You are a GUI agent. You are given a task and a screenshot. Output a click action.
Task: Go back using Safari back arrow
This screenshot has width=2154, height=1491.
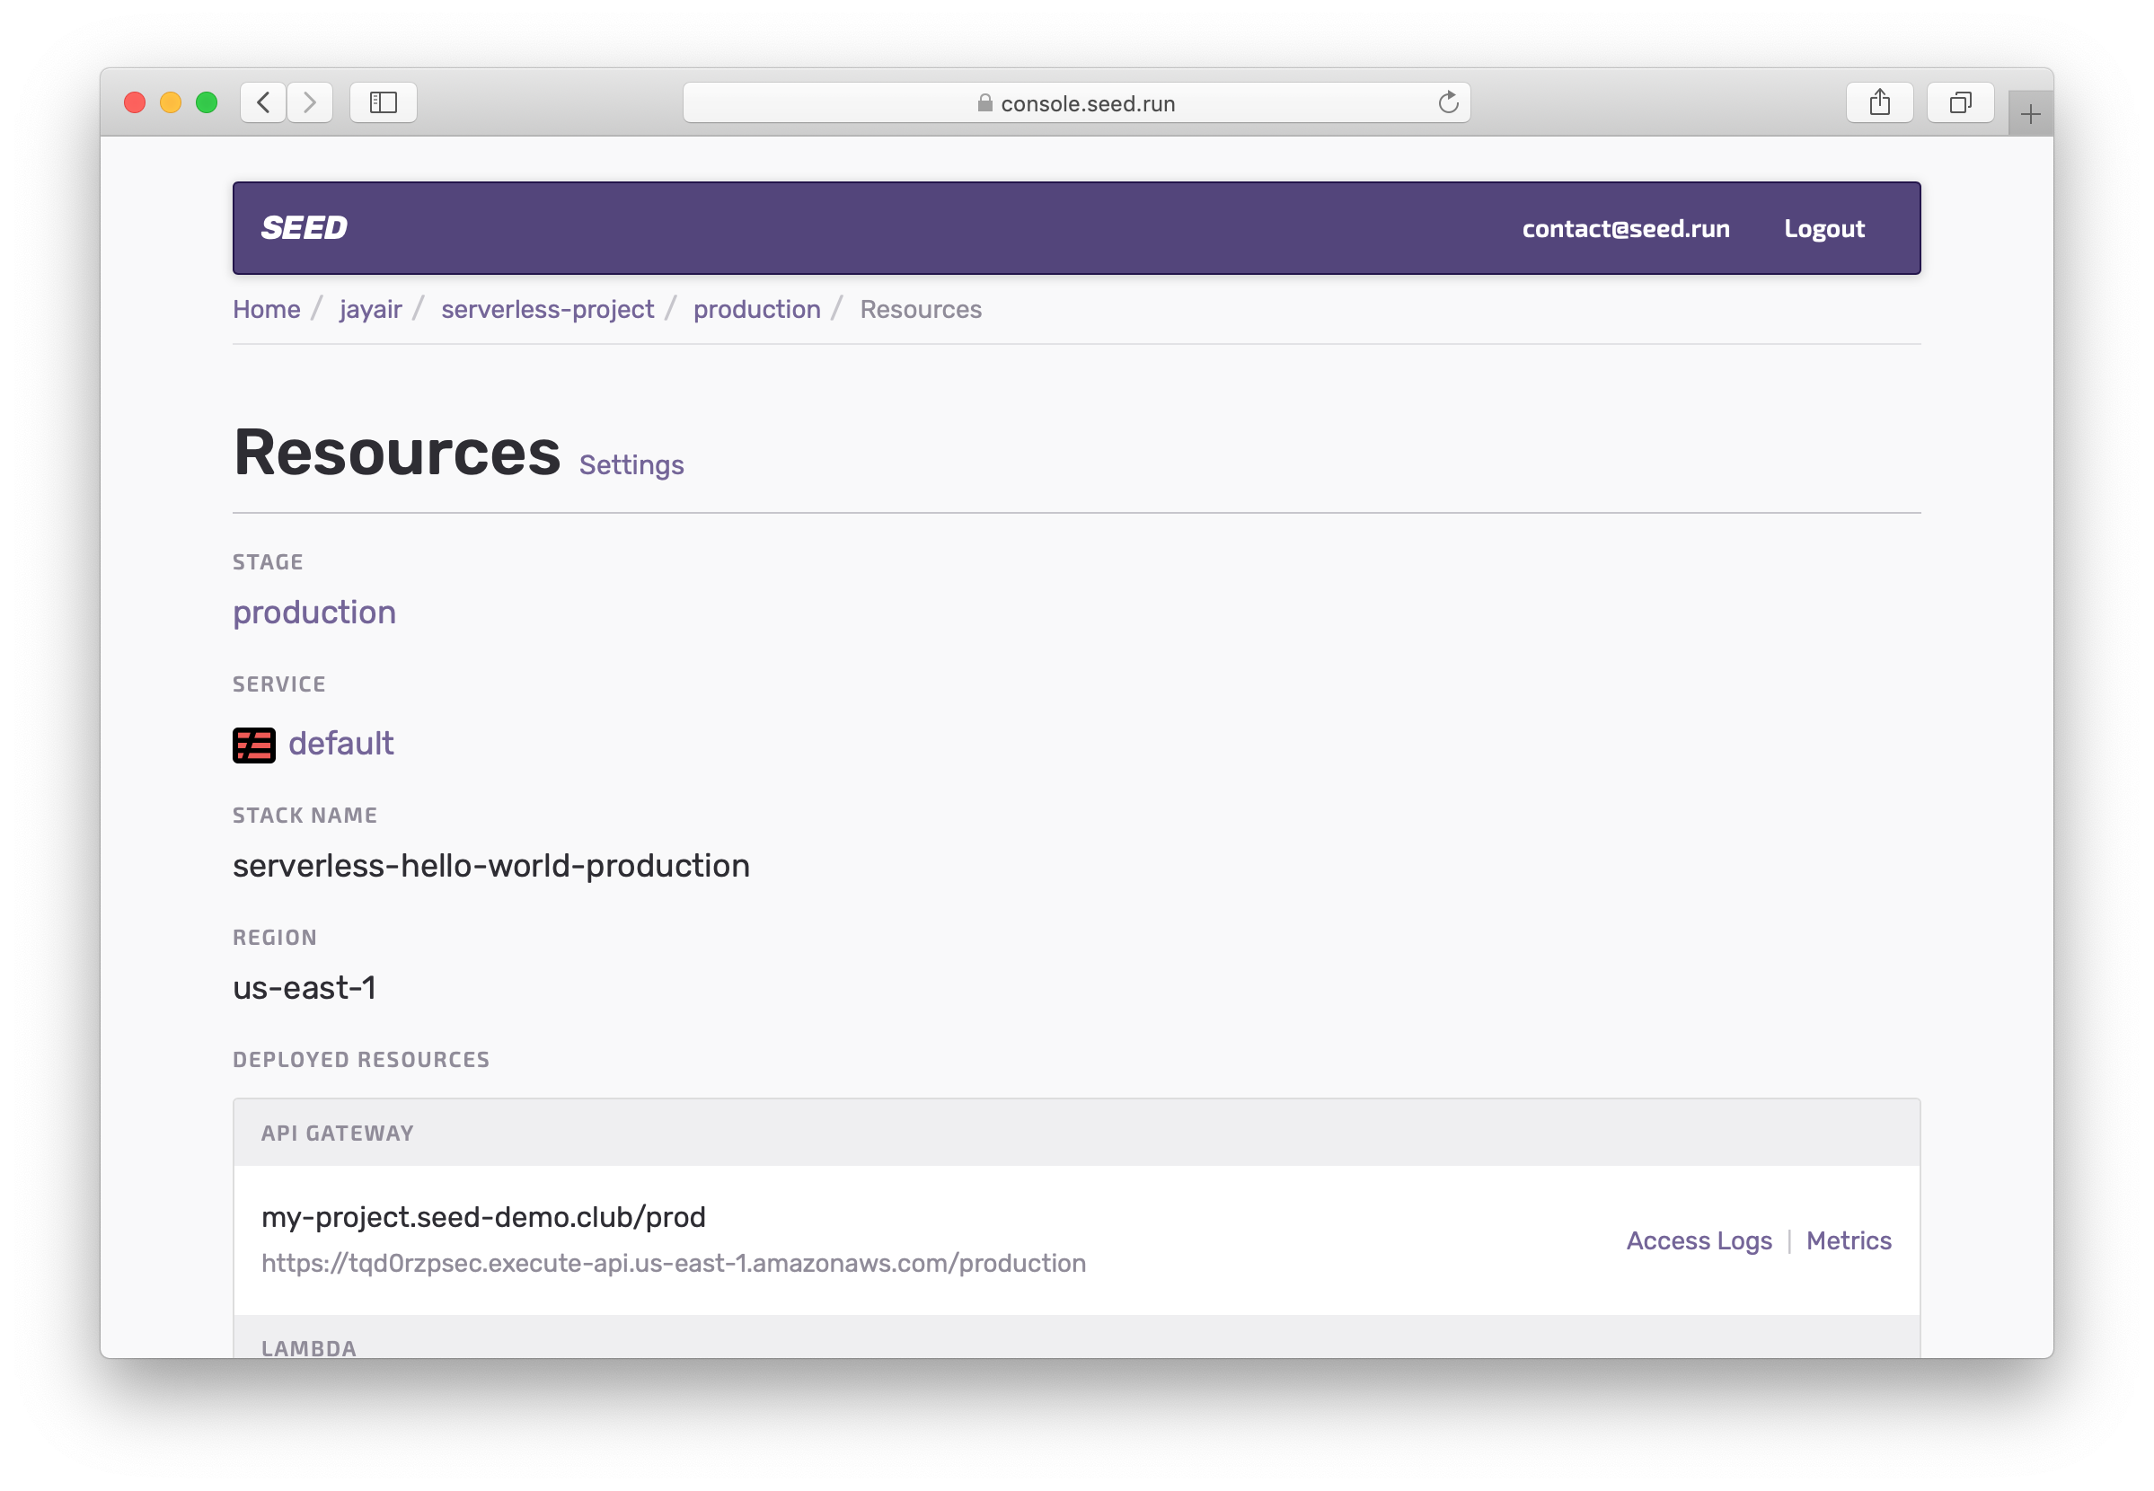click(x=263, y=102)
